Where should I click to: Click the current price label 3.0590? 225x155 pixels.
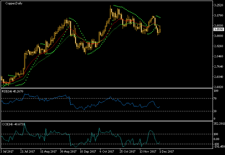pyautogui.click(x=218, y=29)
